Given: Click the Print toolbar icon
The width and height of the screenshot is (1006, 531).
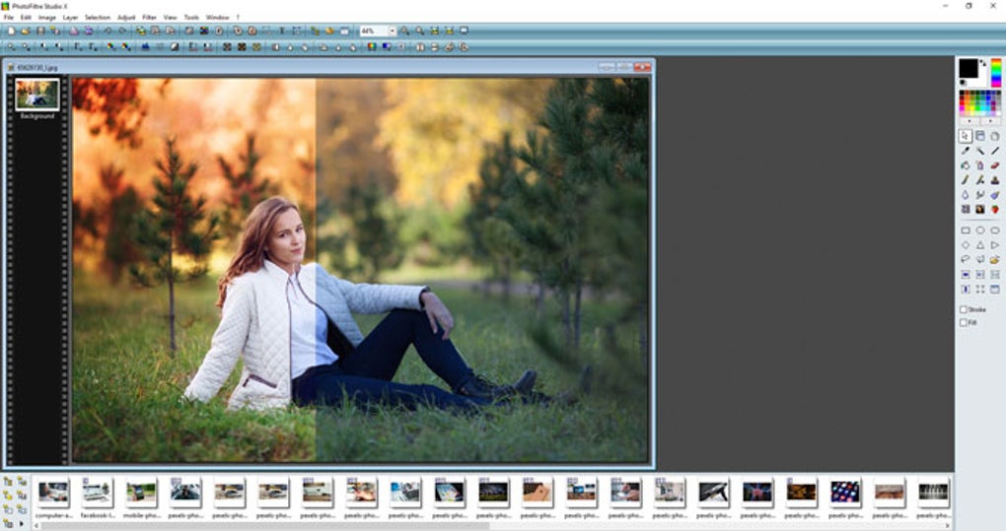Looking at the screenshot, I should (x=74, y=31).
